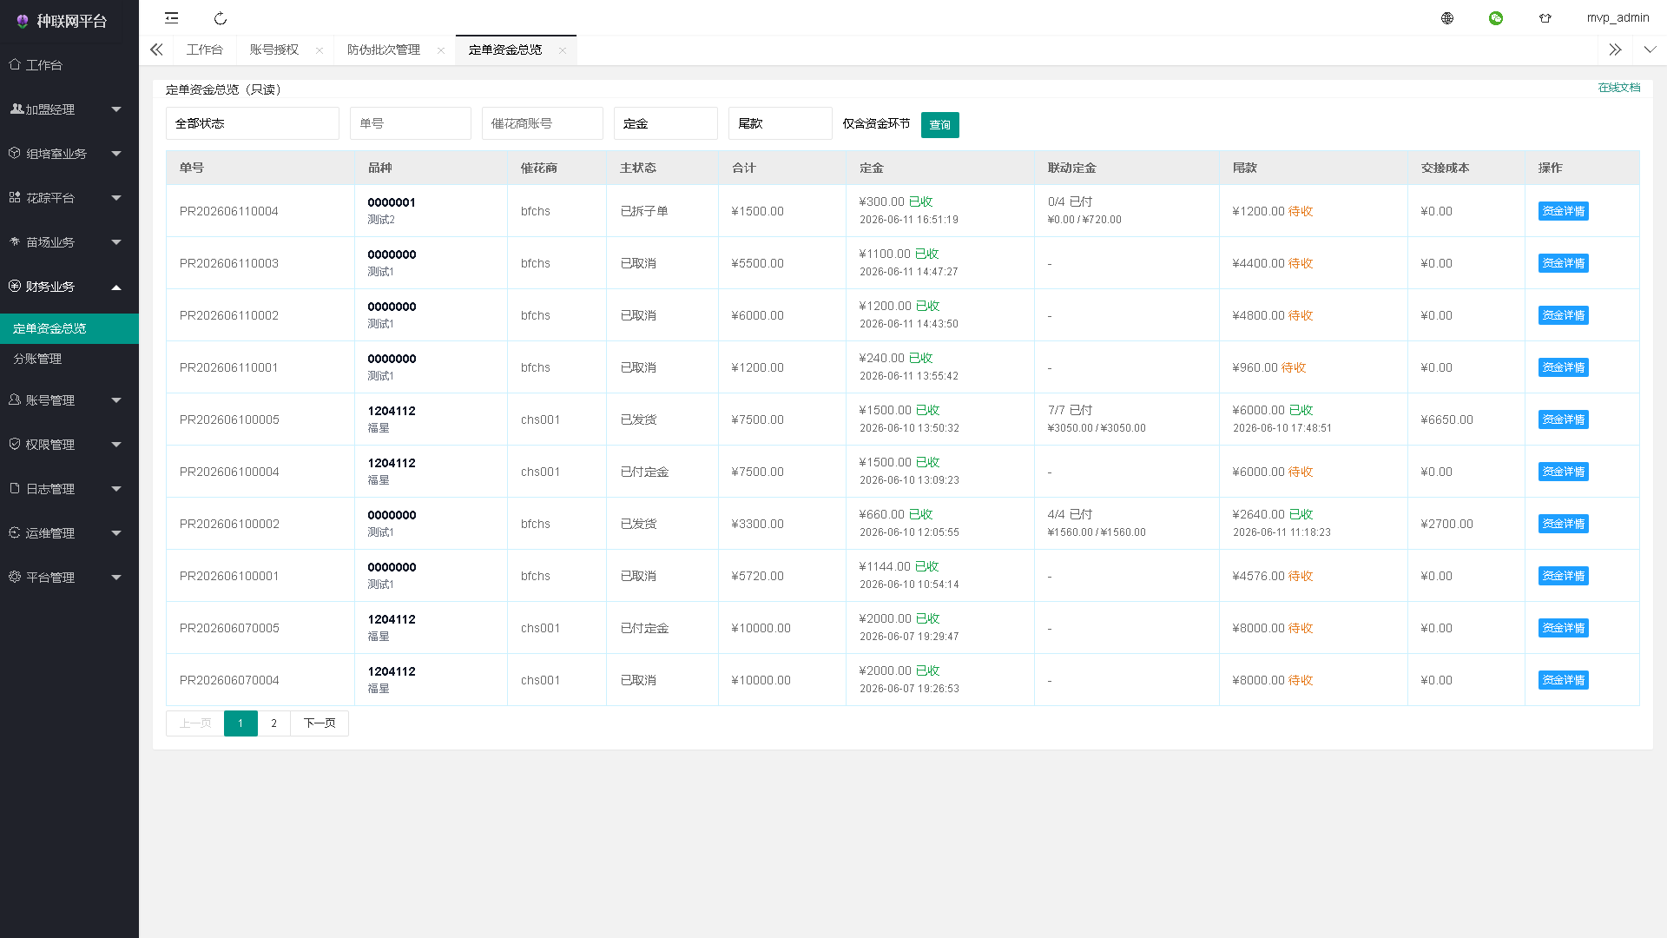The width and height of the screenshot is (1667, 938).
Task: Switch to the 账号授权 tab
Action: 274,50
